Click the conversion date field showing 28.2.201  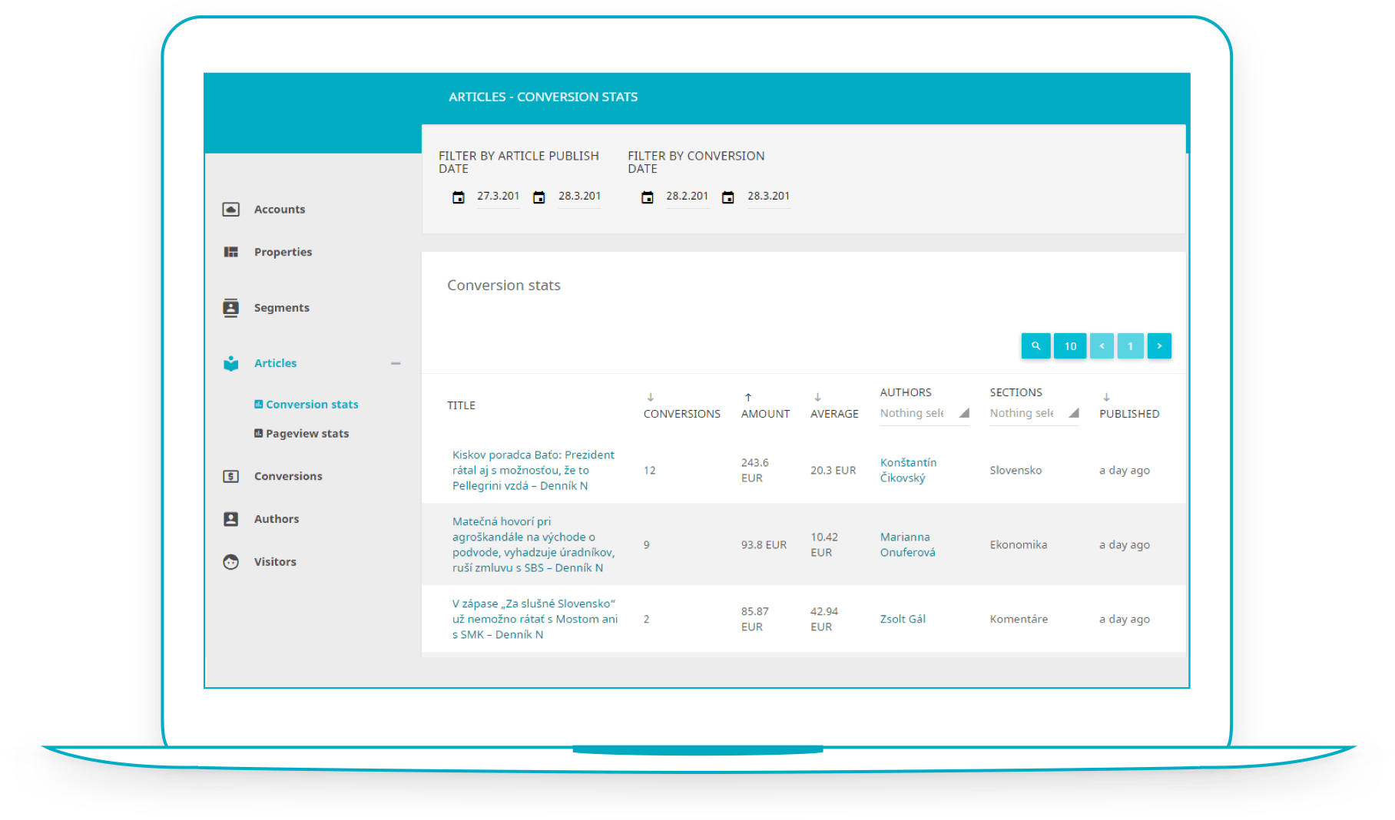(687, 196)
